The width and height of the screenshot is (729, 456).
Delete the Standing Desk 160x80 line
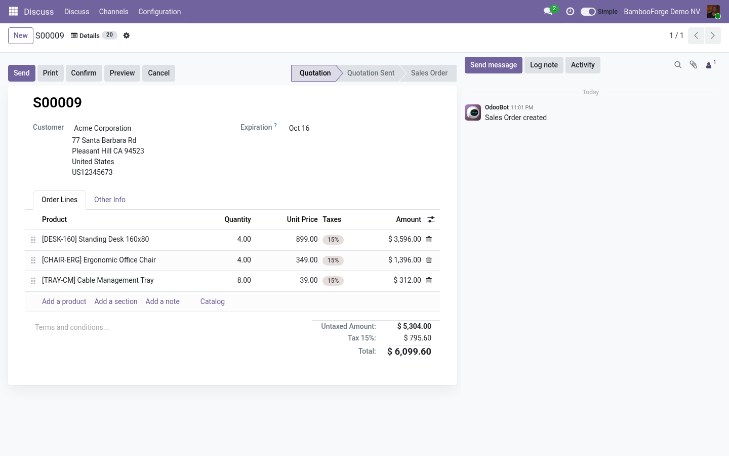tap(429, 239)
